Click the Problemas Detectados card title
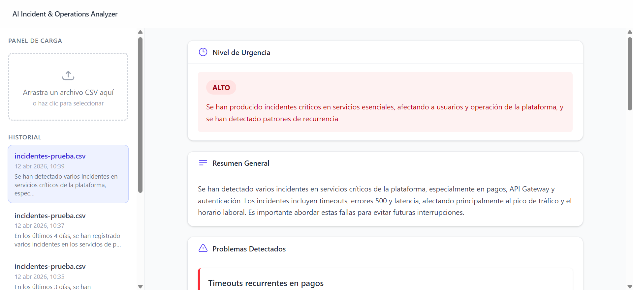Screen dimensions: 633x290 pyautogui.click(x=249, y=249)
